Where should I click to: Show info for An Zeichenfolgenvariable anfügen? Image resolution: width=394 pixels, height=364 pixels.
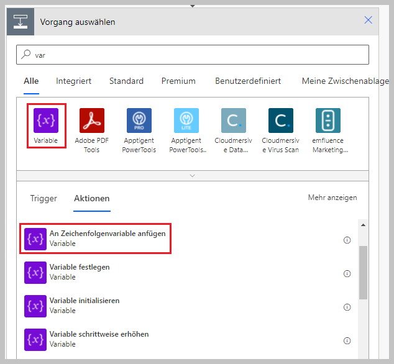click(x=347, y=240)
